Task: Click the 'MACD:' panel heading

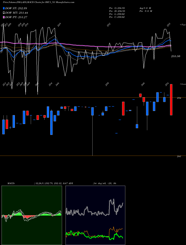Action: pyautogui.click(x=11, y=183)
